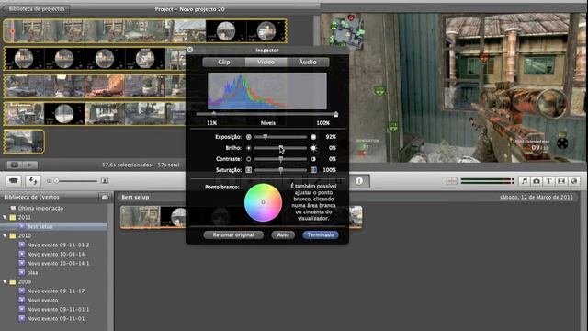Play project from beginning

click(29, 165)
